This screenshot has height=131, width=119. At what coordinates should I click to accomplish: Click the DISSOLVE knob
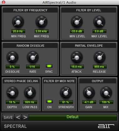point(12,57)
